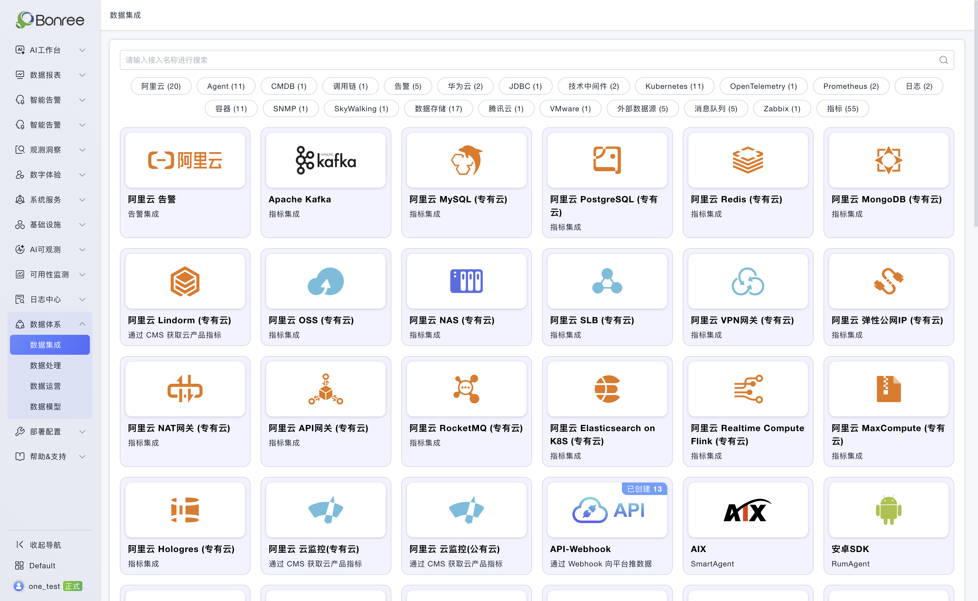Expand the 数据报表 menu

[x=50, y=75]
